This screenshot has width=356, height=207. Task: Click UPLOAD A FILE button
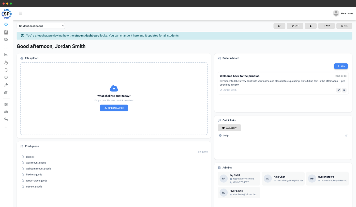[x=114, y=108]
